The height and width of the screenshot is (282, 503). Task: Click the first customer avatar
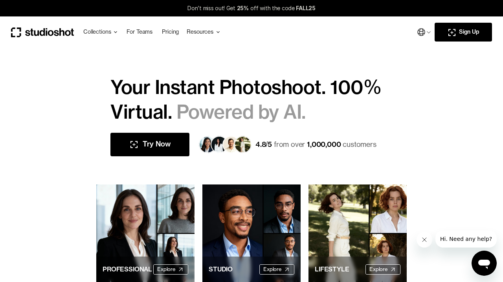tap(206, 145)
